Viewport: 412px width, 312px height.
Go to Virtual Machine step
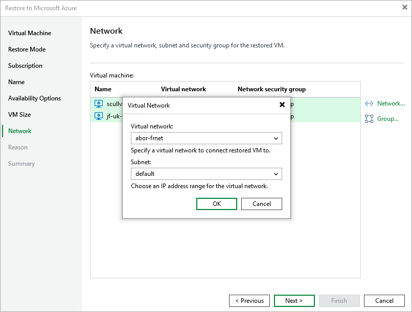(x=30, y=33)
